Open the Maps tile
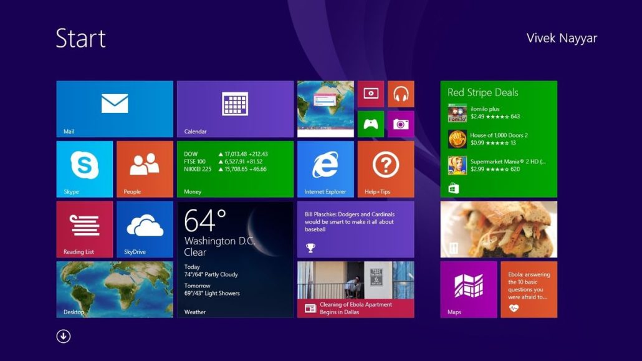The height and width of the screenshot is (361, 642). pyautogui.click(x=469, y=290)
